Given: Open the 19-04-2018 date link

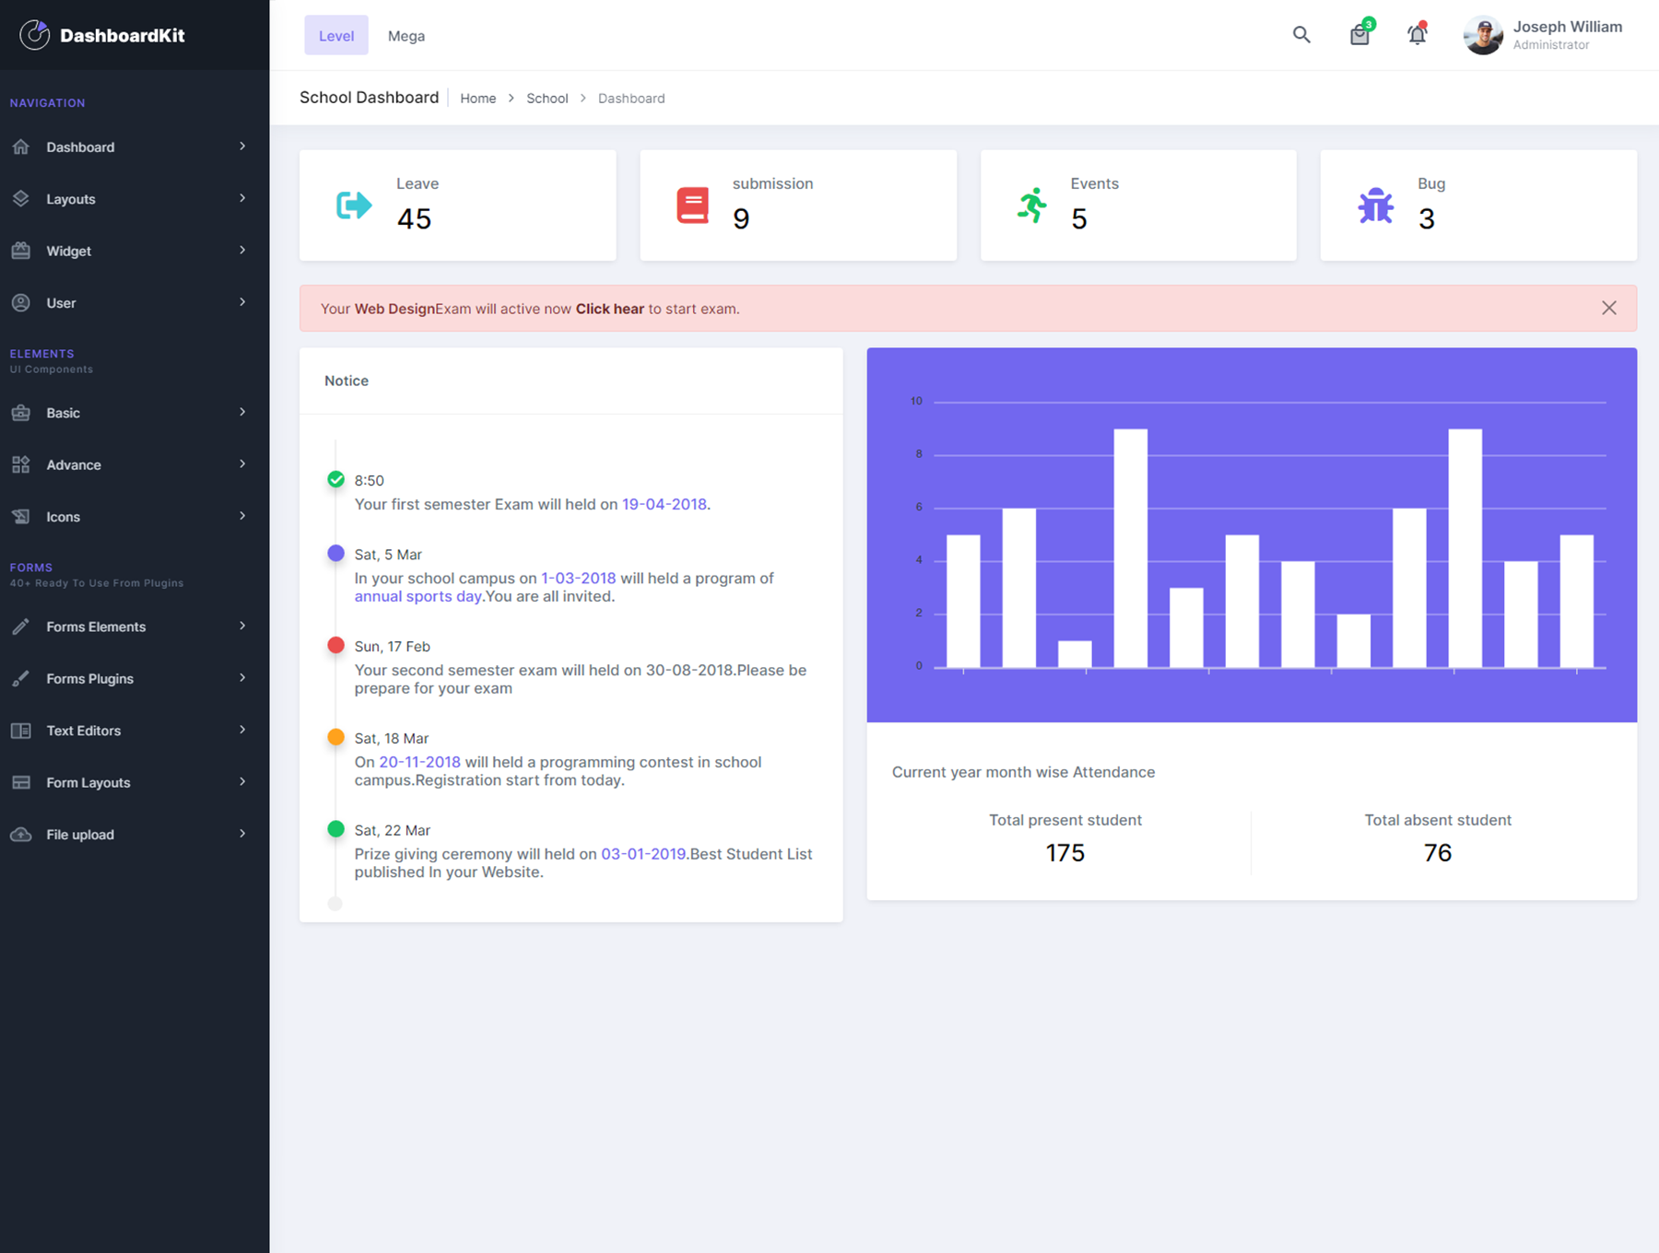Looking at the screenshot, I should (x=665, y=504).
